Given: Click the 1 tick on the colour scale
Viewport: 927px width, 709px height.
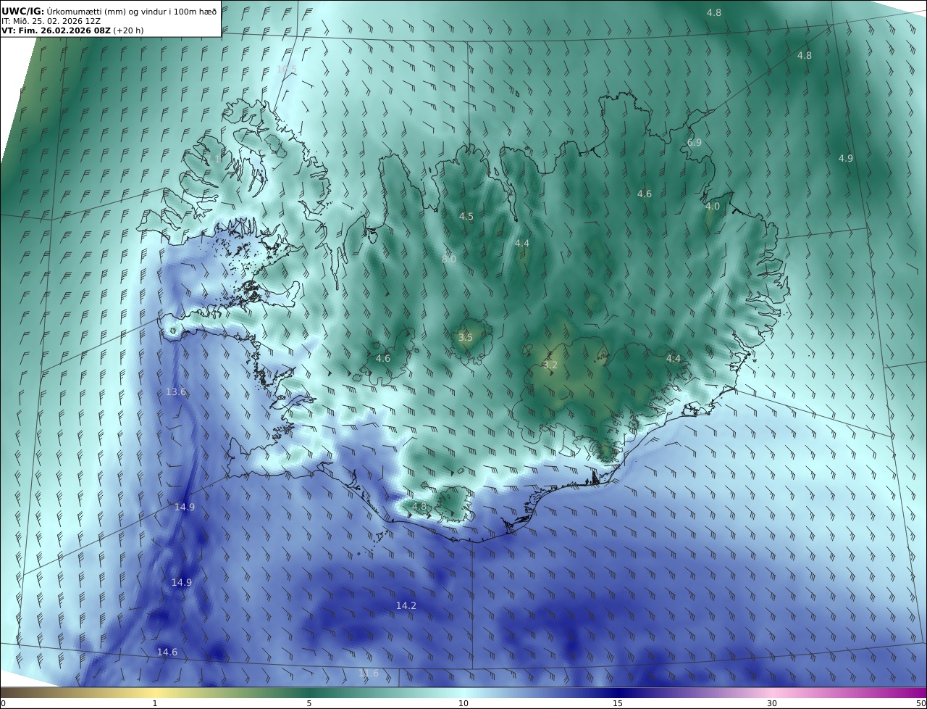Looking at the screenshot, I should pos(155,703).
